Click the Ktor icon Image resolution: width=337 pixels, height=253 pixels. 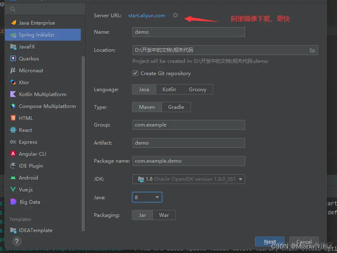14,82
